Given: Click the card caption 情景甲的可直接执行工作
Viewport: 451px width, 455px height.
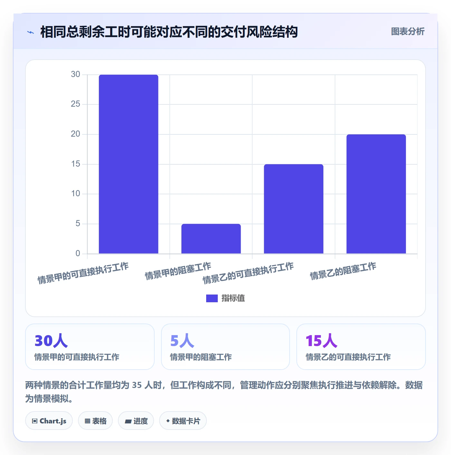Looking at the screenshot, I should pos(77,357).
